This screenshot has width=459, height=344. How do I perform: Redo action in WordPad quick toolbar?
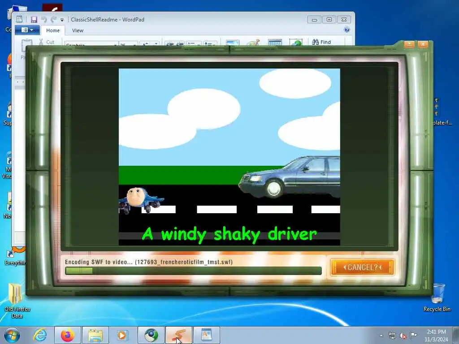53,20
